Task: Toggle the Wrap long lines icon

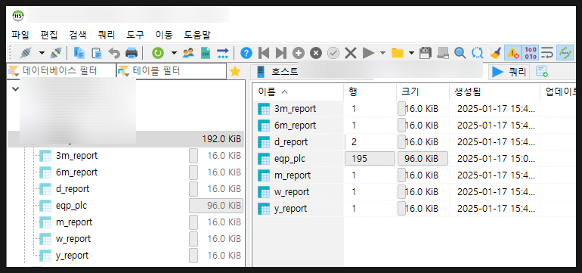Action: tap(547, 53)
